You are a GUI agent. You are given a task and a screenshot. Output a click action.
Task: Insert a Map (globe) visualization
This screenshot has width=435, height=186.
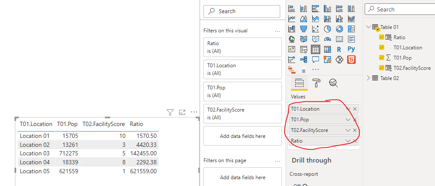click(292, 39)
